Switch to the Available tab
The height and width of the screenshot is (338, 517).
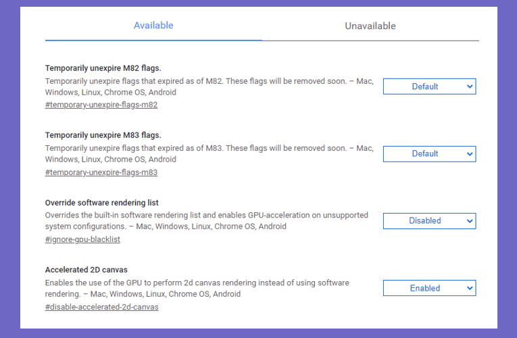point(153,26)
